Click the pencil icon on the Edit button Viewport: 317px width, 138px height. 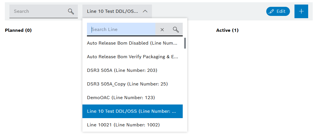(x=272, y=11)
